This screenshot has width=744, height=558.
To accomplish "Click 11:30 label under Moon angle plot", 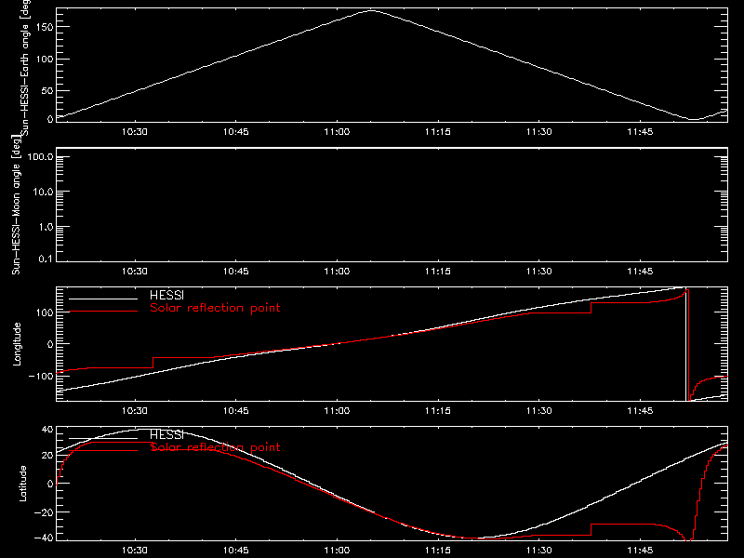I will click(x=539, y=272).
